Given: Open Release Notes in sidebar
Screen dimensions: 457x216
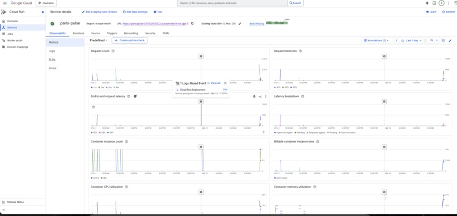Looking at the screenshot, I should click(23, 202).
